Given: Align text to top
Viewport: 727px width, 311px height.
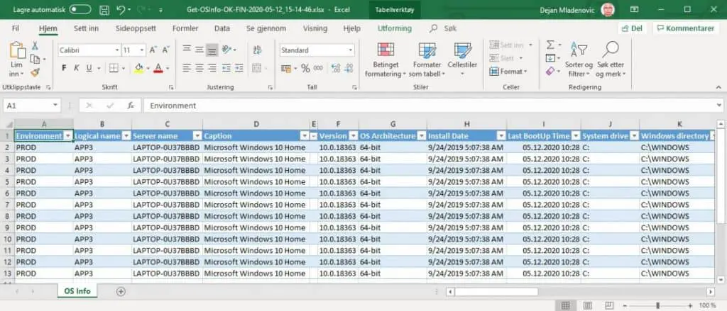Looking at the screenshot, I should [187, 49].
